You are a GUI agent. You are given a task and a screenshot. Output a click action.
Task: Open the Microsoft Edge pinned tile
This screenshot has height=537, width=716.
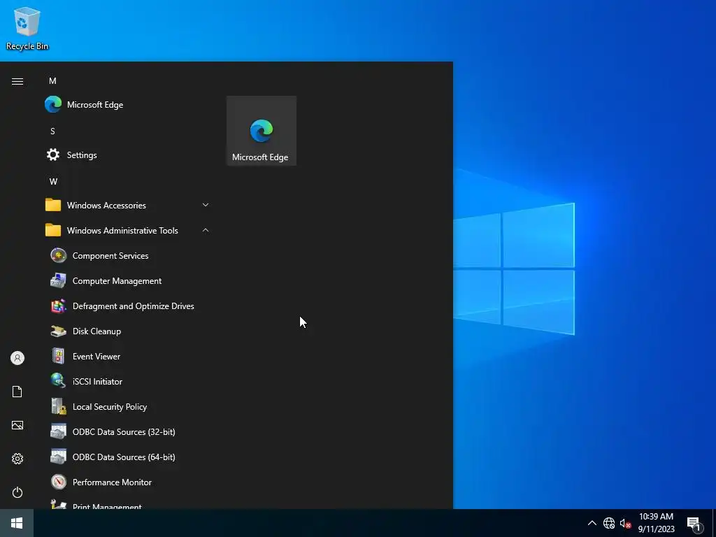tap(262, 131)
